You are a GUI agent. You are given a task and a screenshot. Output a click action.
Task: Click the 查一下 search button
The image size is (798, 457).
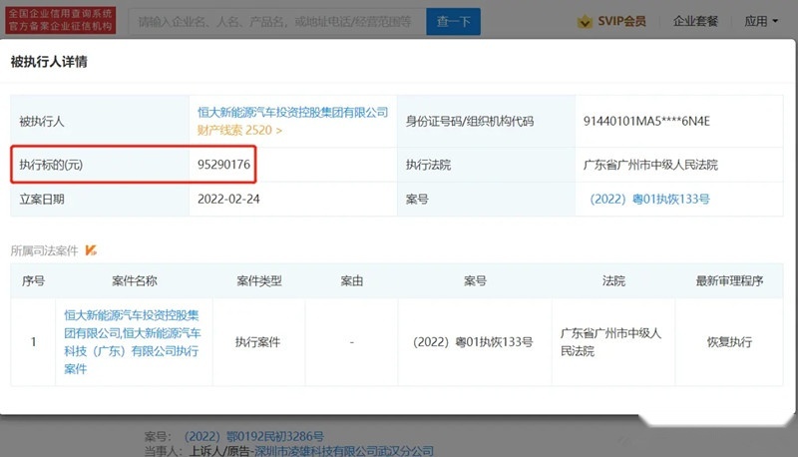453,22
